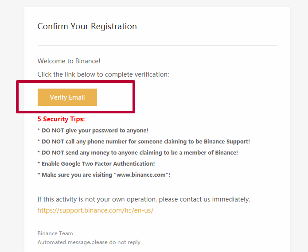Open the support.binance.com help link
The image size is (308, 252).
(95, 210)
